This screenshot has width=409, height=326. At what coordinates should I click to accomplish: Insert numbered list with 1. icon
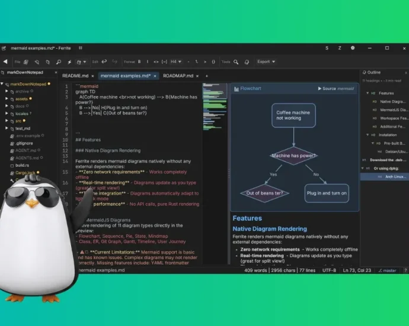tap(197, 62)
